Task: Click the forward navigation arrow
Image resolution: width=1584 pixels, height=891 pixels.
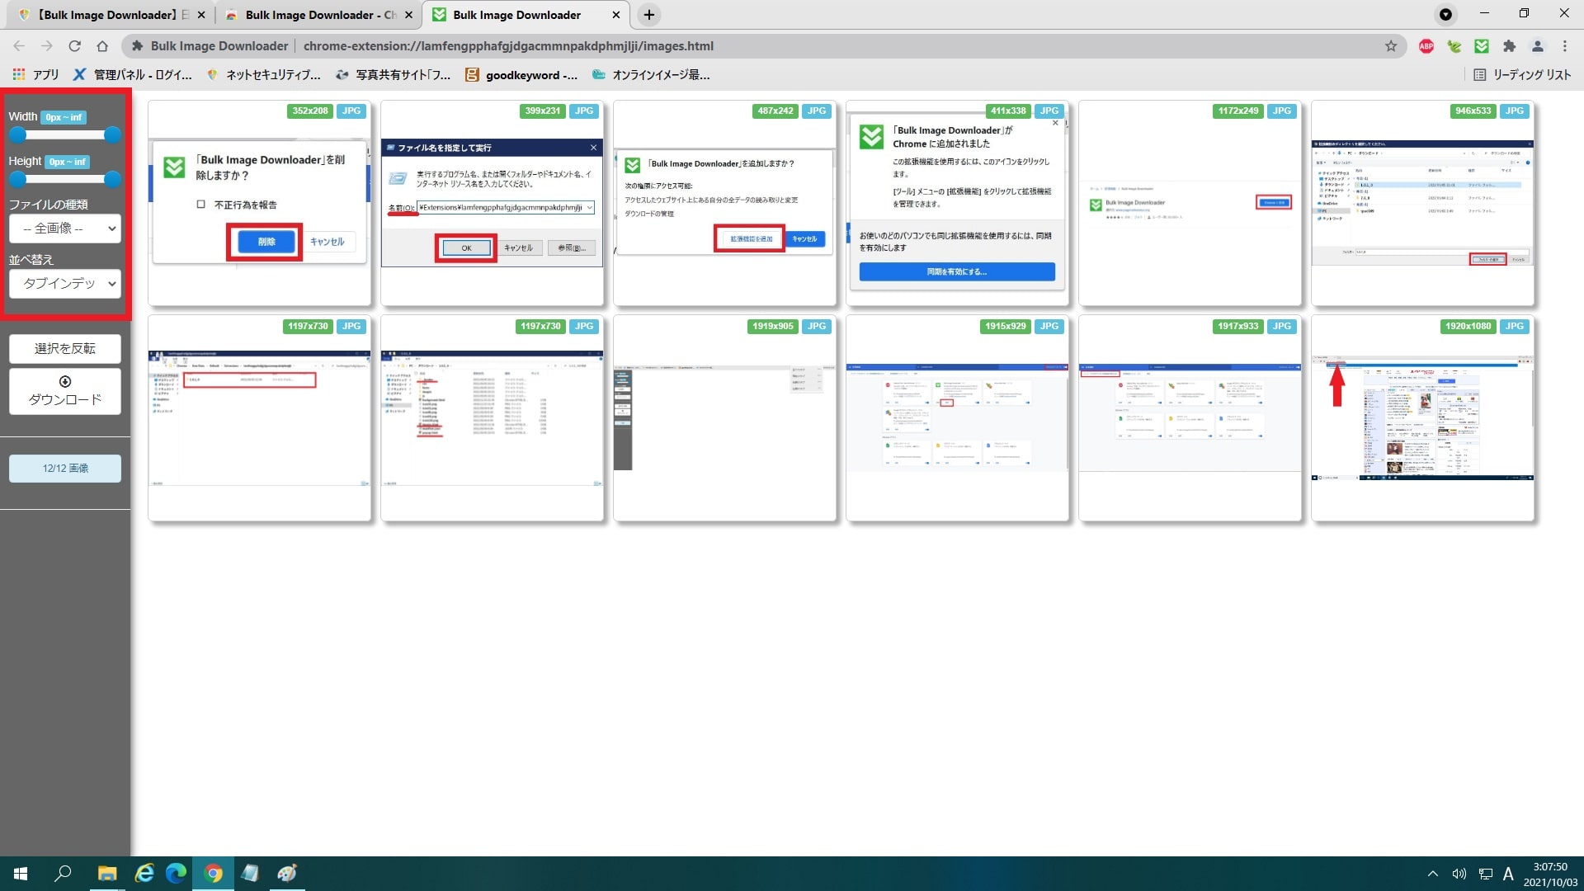Action: (46, 46)
